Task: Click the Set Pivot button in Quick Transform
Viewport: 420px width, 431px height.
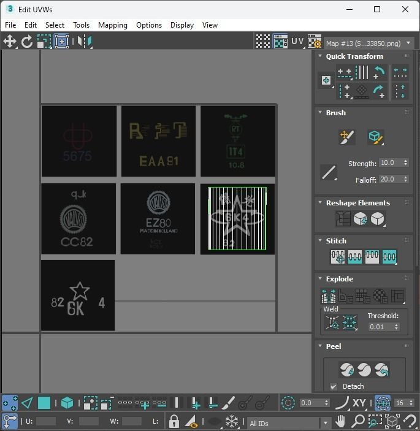Action: coord(326,80)
